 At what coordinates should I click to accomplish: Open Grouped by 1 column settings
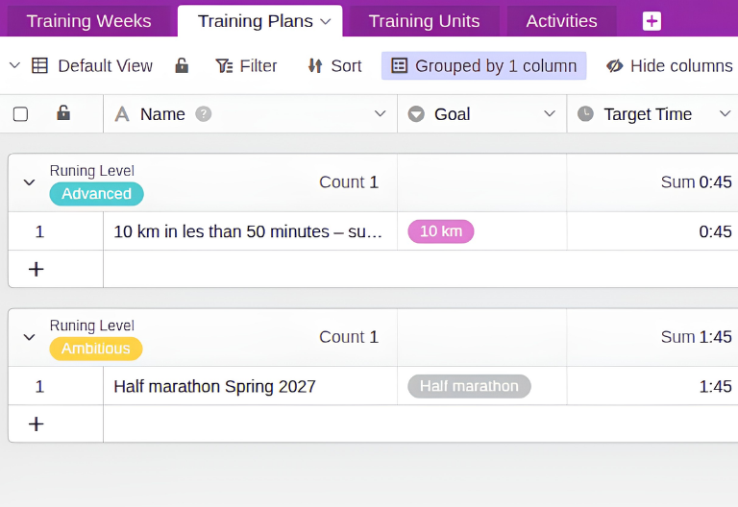(x=484, y=66)
